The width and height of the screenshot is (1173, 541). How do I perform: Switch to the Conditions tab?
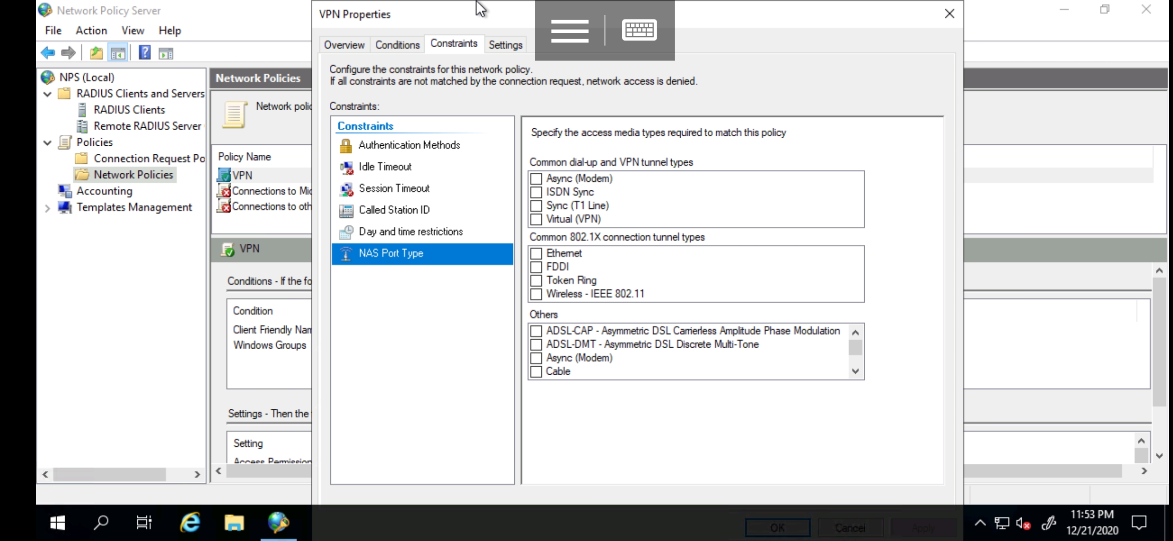click(x=398, y=45)
